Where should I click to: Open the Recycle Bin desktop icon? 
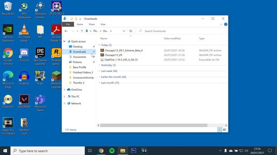(x=8, y=8)
